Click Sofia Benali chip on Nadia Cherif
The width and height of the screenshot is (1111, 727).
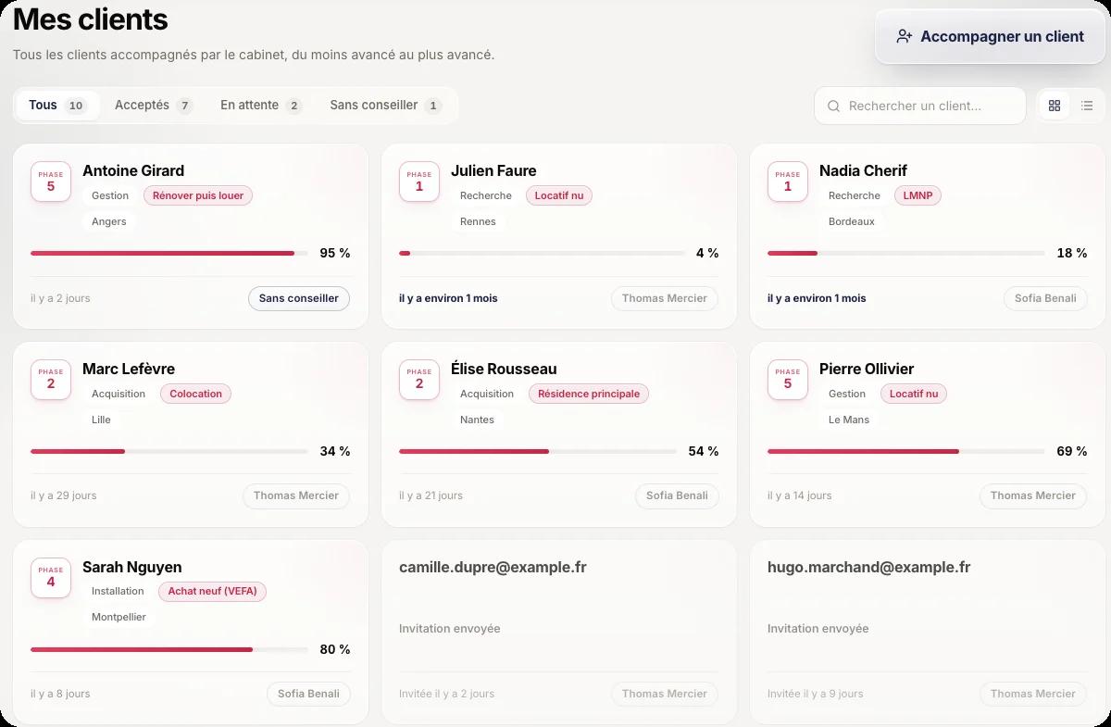1045,298
